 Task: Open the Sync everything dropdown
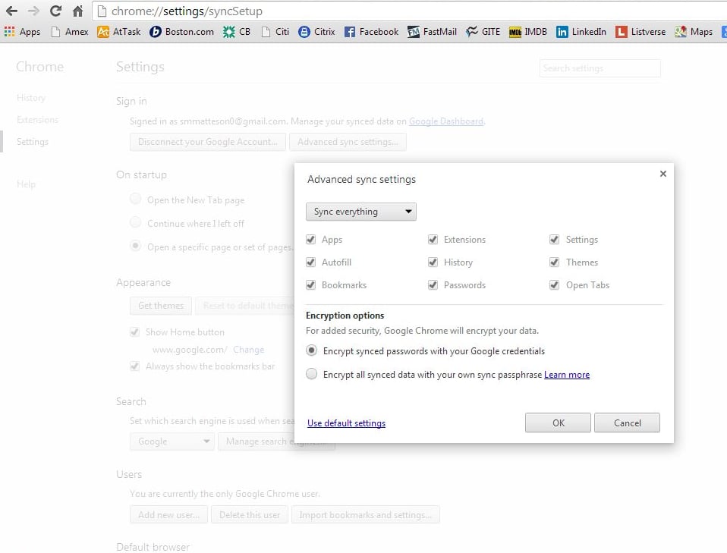(x=360, y=212)
